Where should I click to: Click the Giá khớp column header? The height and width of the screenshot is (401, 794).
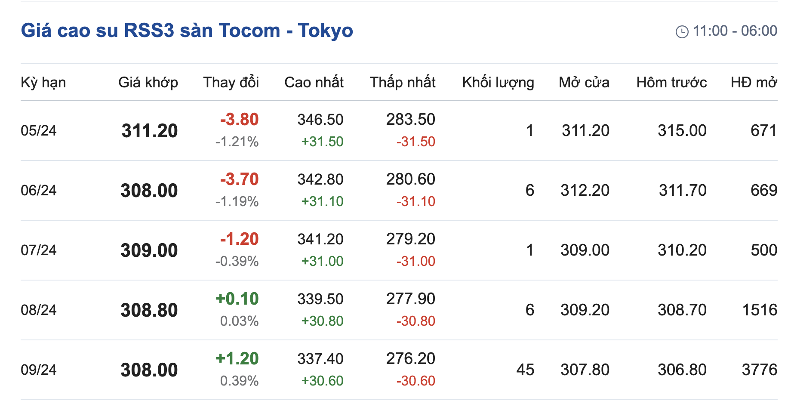148,82
